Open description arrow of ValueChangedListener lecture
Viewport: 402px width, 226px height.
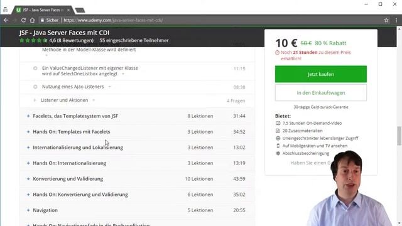point(123,74)
